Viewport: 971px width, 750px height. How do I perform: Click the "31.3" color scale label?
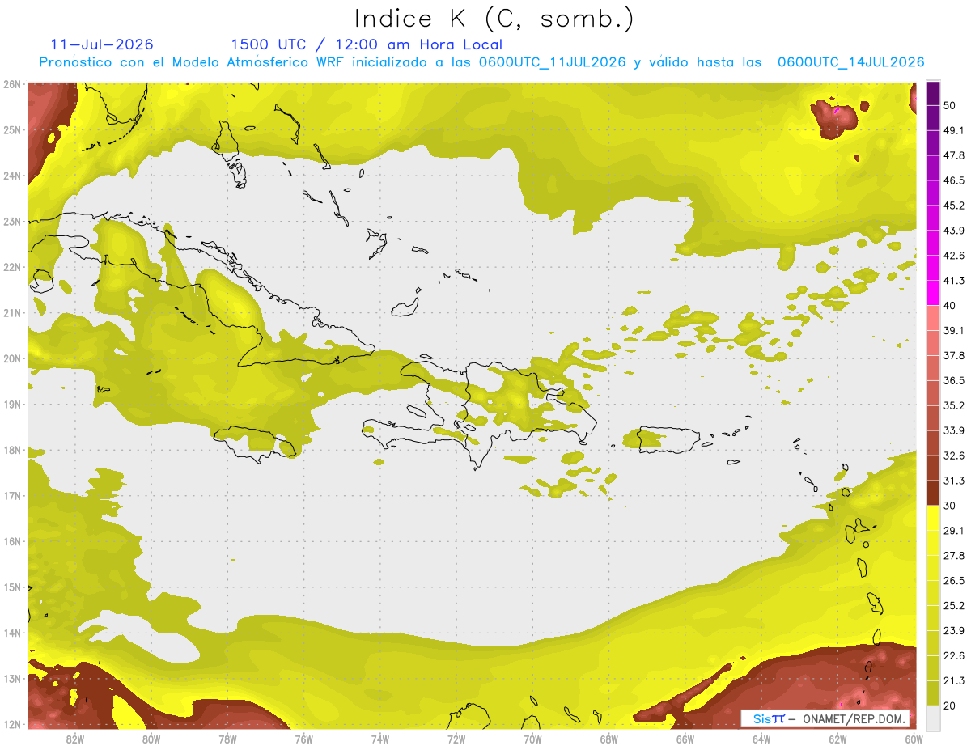pyautogui.click(x=953, y=481)
